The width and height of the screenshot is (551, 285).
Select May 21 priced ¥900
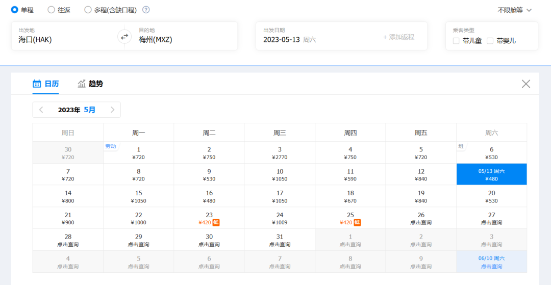pyautogui.click(x=68, y=218)
